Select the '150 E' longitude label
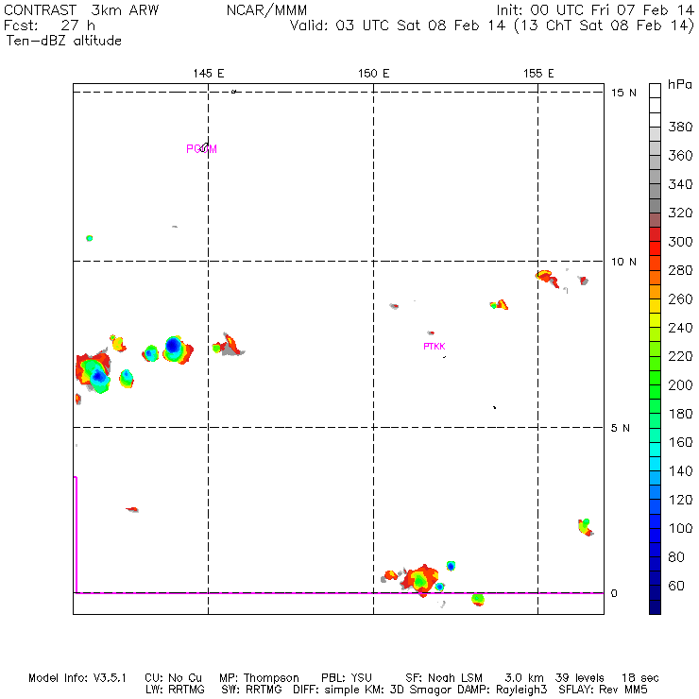This screenshot has height=699, width=699. 373,74
